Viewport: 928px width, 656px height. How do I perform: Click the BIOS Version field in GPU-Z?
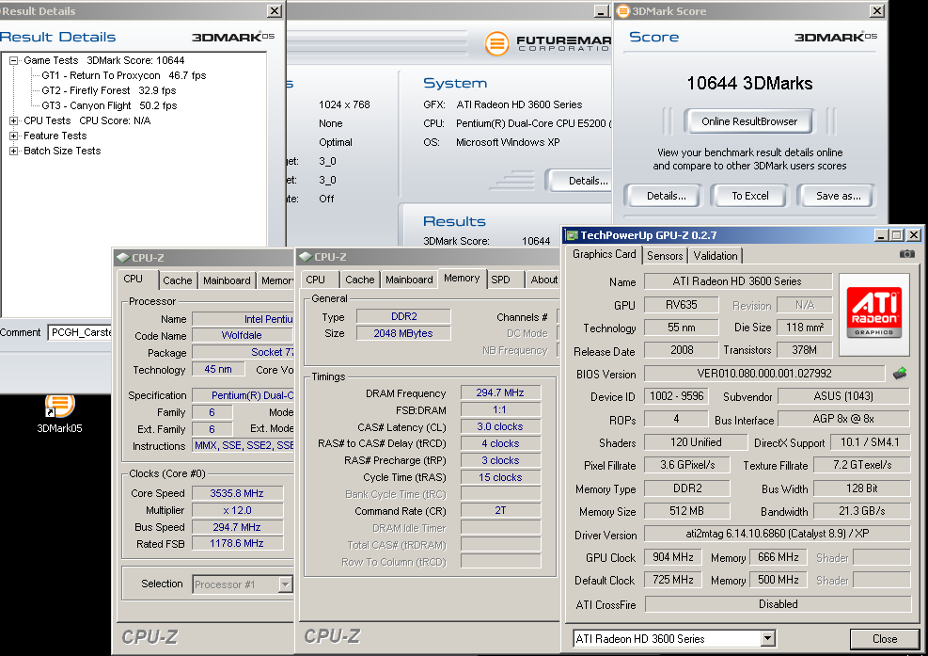coord(764,374)
